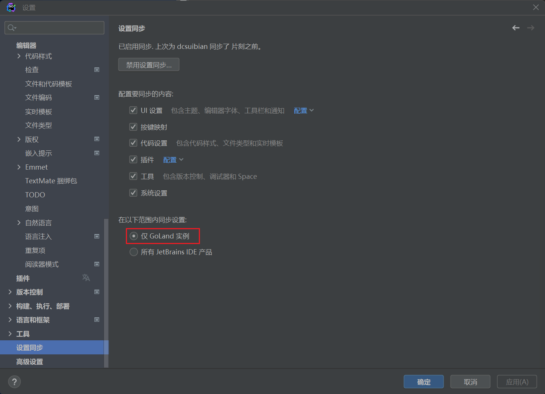The image size is (545, 394).
Task: Click the translate icon beside 插件
Action: [86, 278]
